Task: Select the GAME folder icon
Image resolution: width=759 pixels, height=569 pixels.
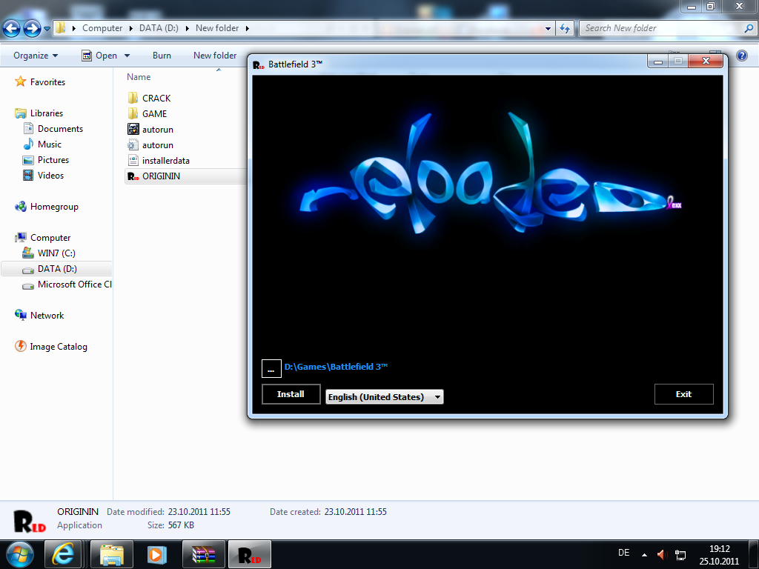Action: click(x=133, y=113)
